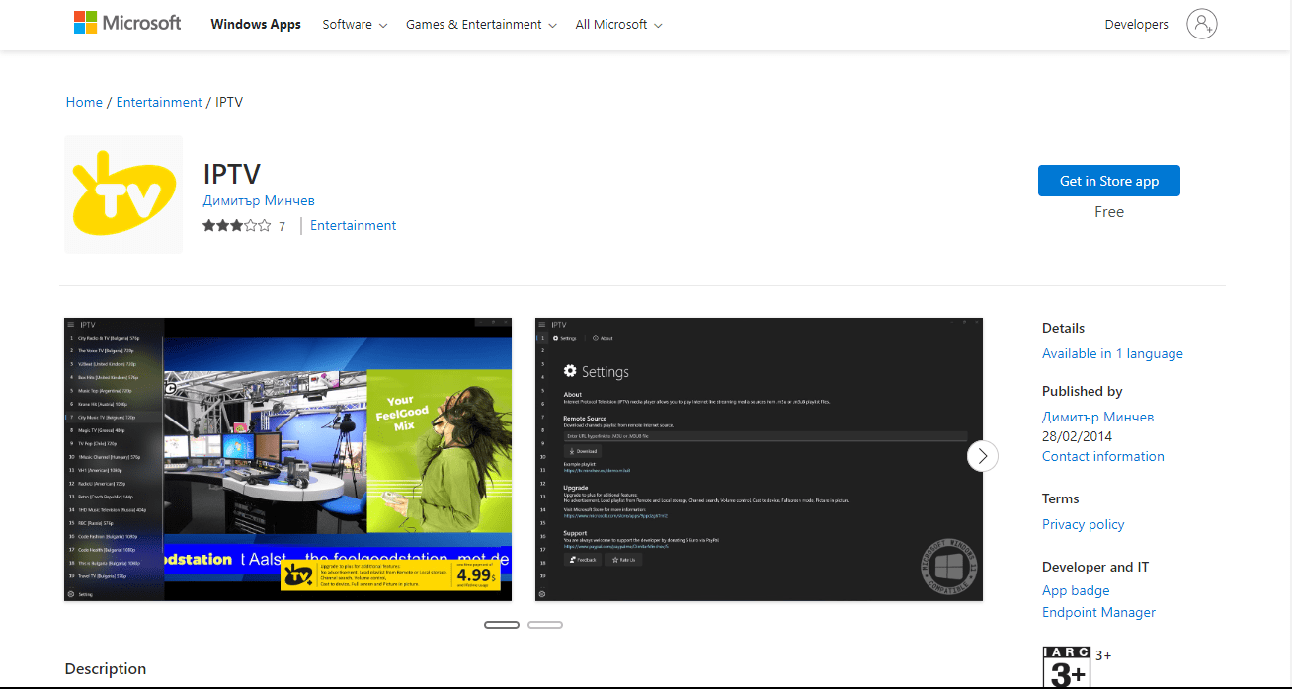Image resolution: width=1292 pixels, height=689 pixels.
Task: Click the Free price label
Action: click(x=1109, y=212)
